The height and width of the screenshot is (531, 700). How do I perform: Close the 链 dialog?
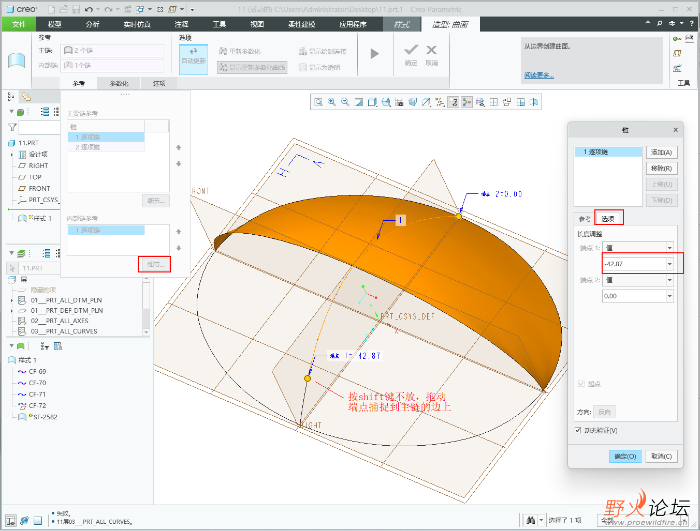tap(675, 130)
